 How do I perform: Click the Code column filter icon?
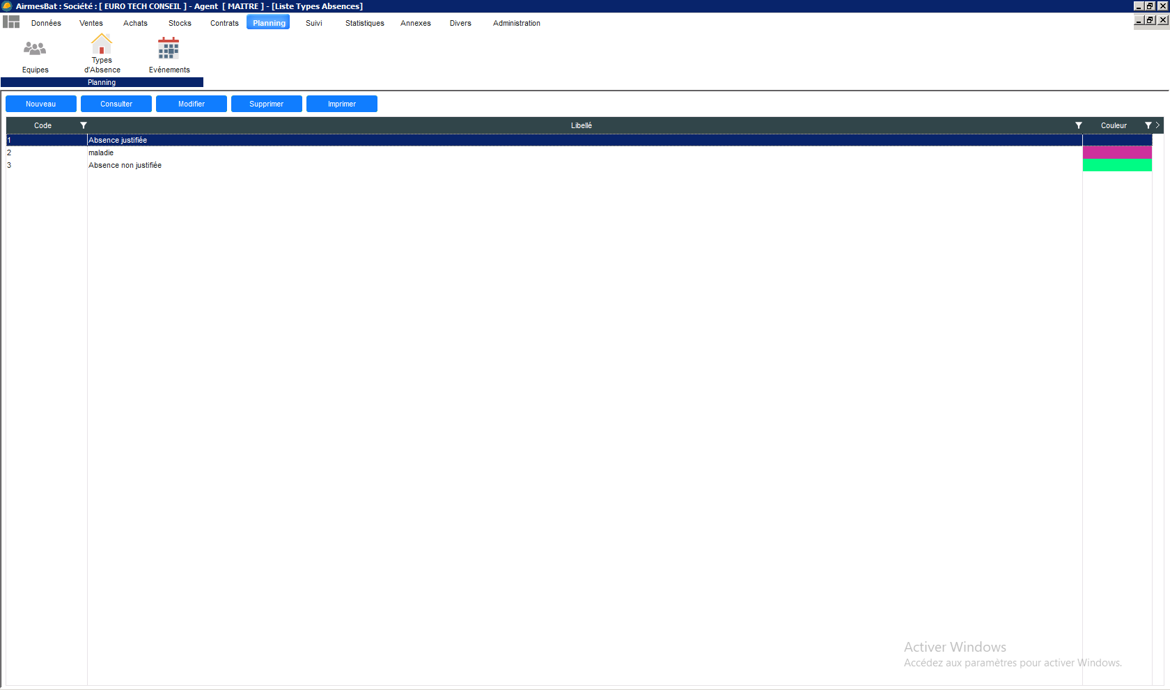click(x=84, y=125)
